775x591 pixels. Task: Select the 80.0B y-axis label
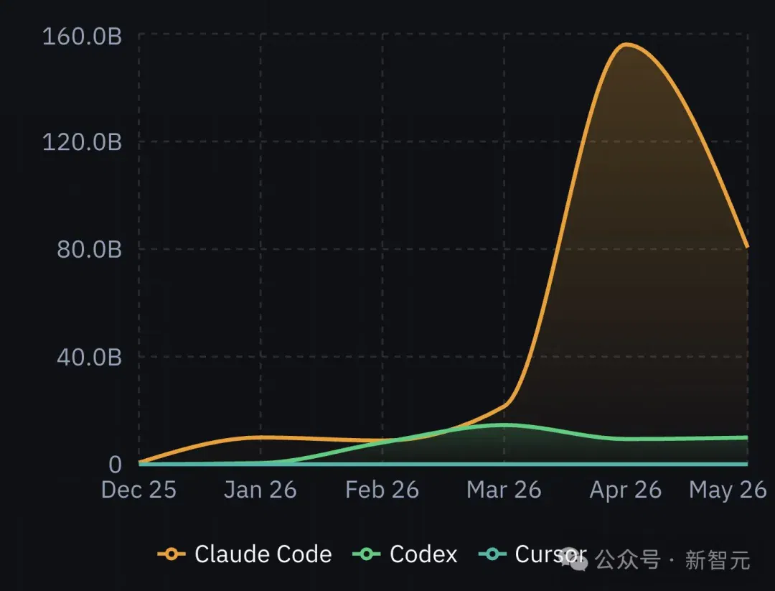(x=89, y=249)
